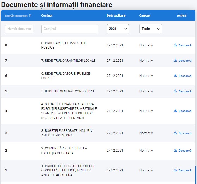Click Normativ in document 4 row
The image size is (197, 184).
coord(146,111)
